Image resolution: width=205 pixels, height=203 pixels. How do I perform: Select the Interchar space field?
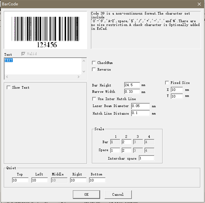pos(147,158)
